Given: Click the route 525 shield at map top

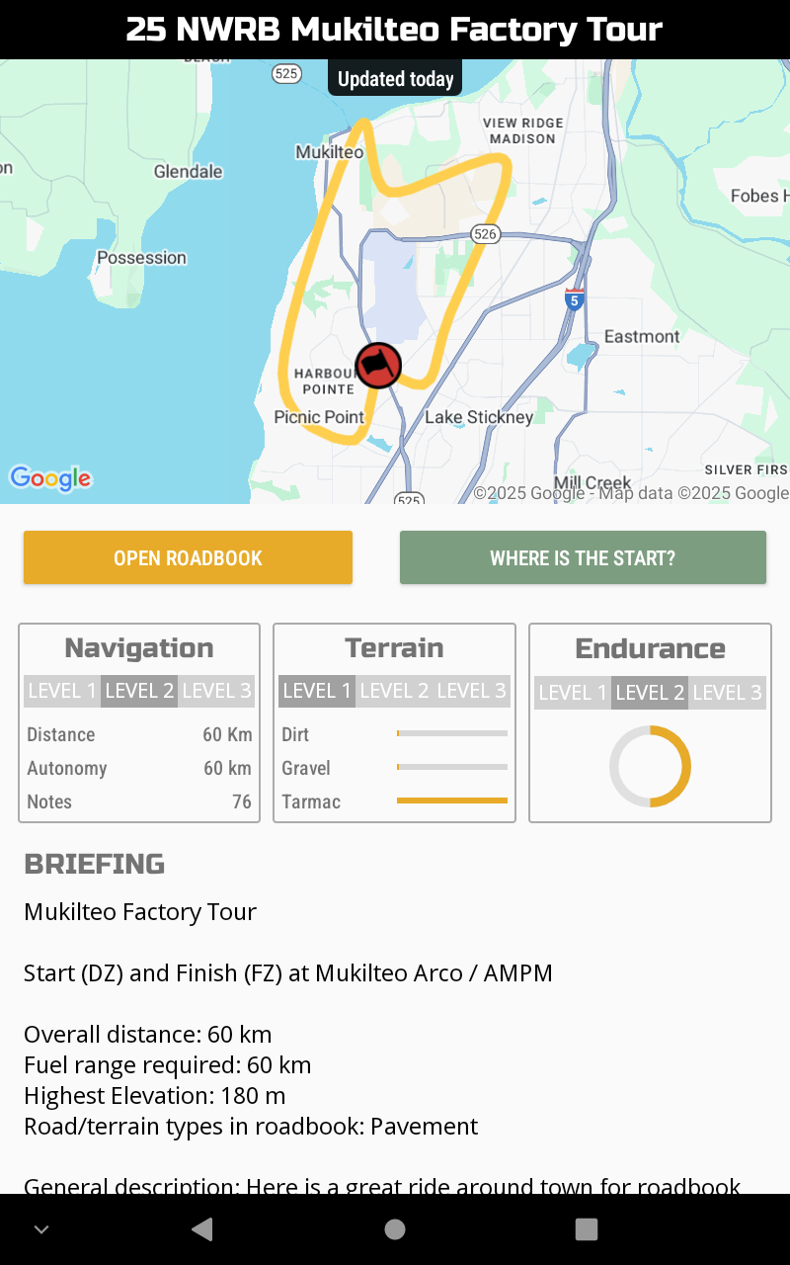Looking at the screenshot, I should (287, 73).
